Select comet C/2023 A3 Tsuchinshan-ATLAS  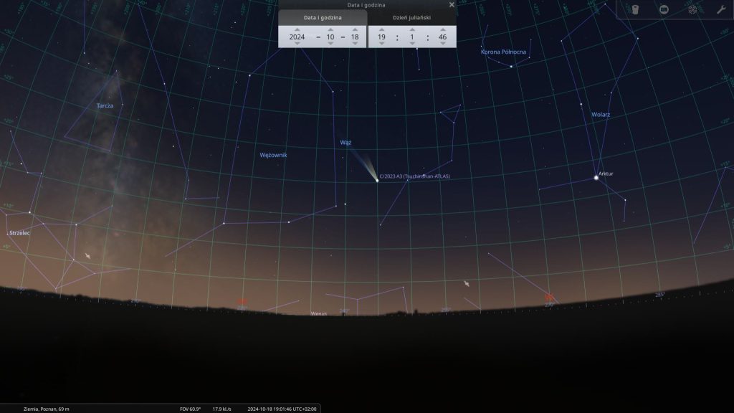377,180
